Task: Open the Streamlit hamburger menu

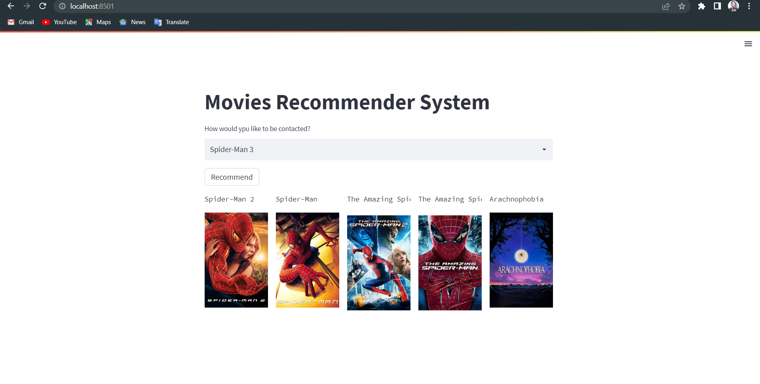Action: point(748,44)
